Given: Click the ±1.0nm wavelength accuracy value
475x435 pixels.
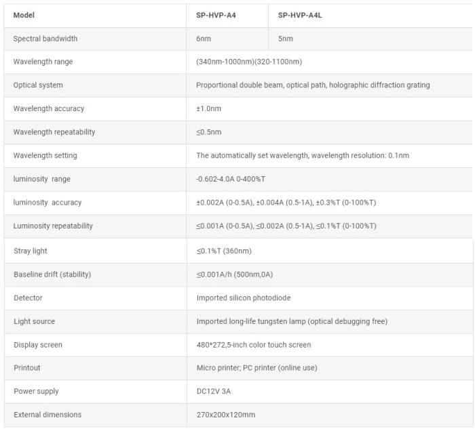Looking at the screenshot, I should tap(208, 108).
